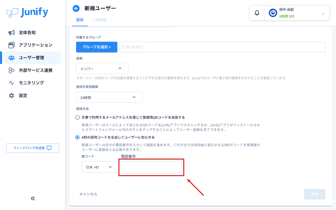Viewport: 336px width, 210px height.
Task: Open the 招待の有効期間 24時間 dropdown
Action: pyautogui.click(x=109, y=97)
